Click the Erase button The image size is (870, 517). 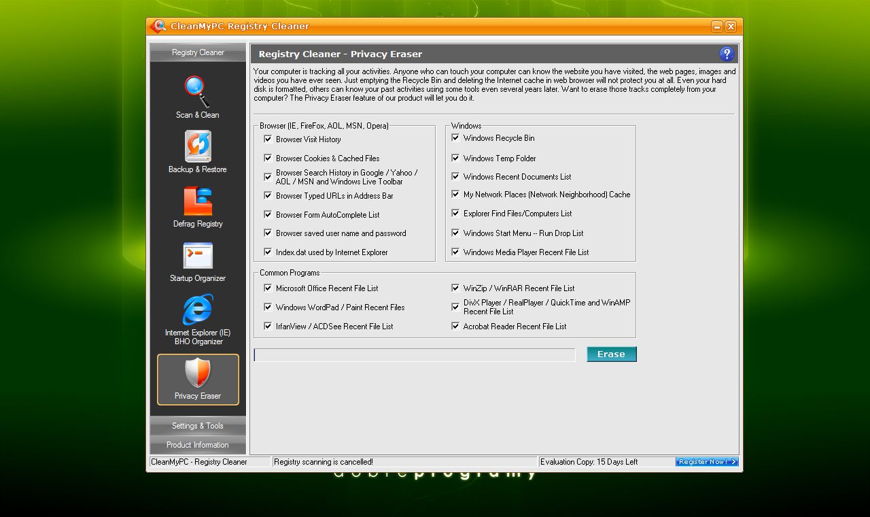(612, 354)
